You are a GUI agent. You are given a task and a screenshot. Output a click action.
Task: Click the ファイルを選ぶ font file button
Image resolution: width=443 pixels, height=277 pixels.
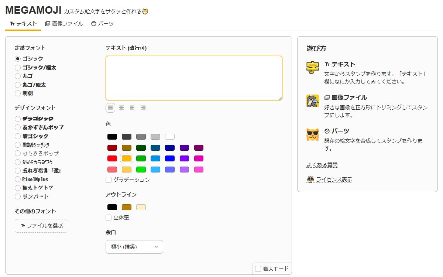point(41,226)
